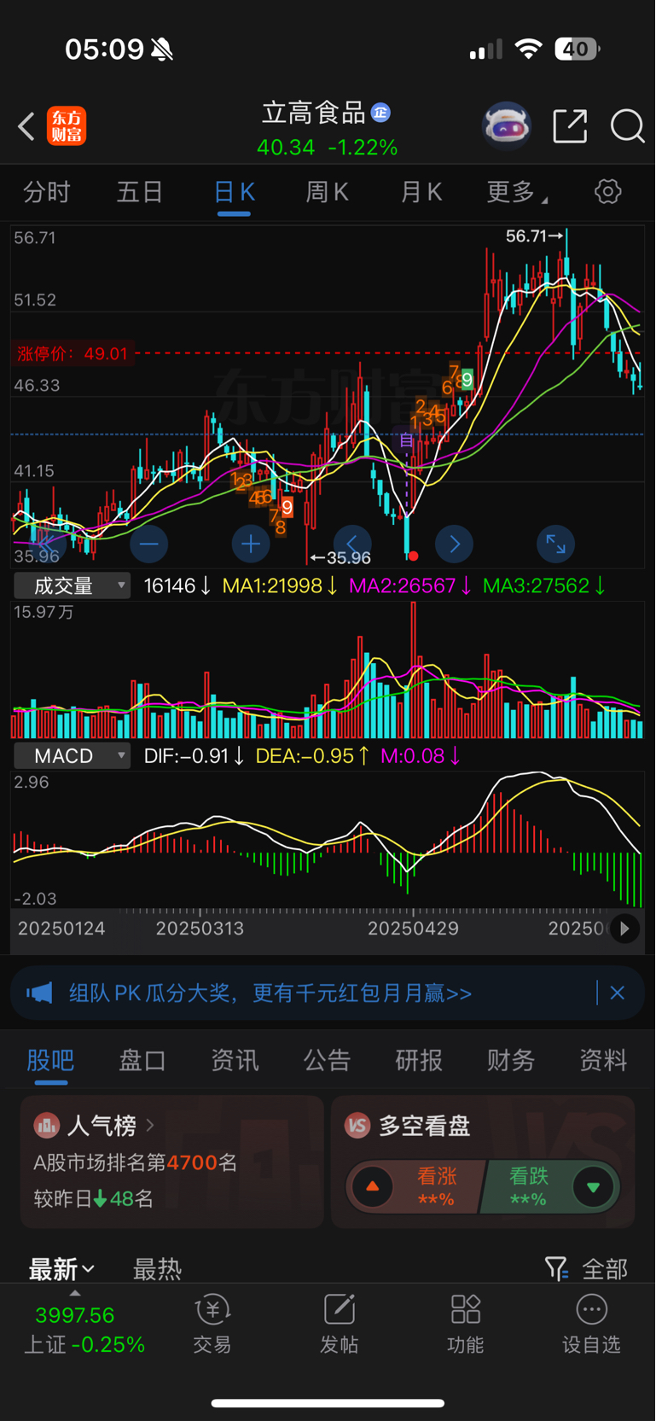
Task: Tap the A股市场排名第4700名 text
Action: pyautogui.click(x=136, y=1162)
